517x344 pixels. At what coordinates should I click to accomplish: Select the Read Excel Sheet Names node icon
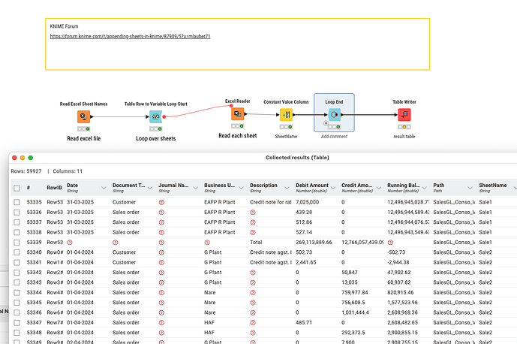[x=84, y=116]
